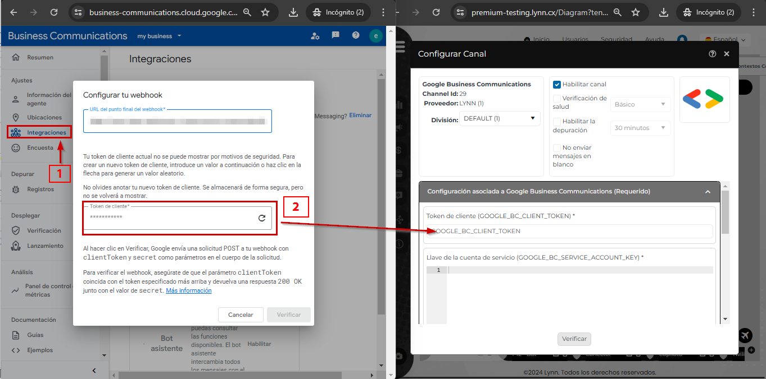This screenshot has width=766, height=379.
Task: Open Encuesta in the sidebar
Action: click(40, 148)
